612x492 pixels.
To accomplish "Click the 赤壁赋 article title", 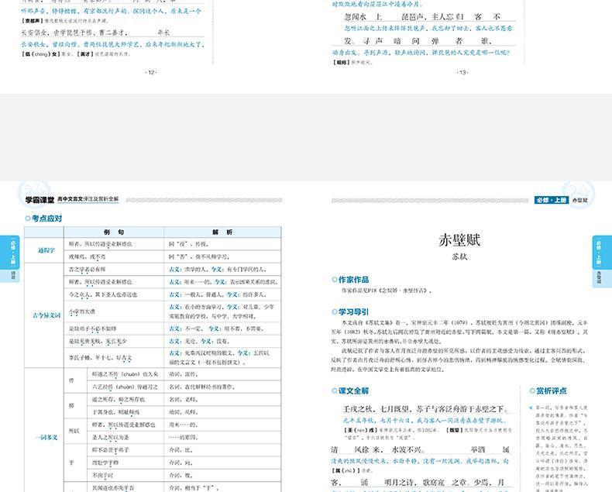I will tap(460, 239).
